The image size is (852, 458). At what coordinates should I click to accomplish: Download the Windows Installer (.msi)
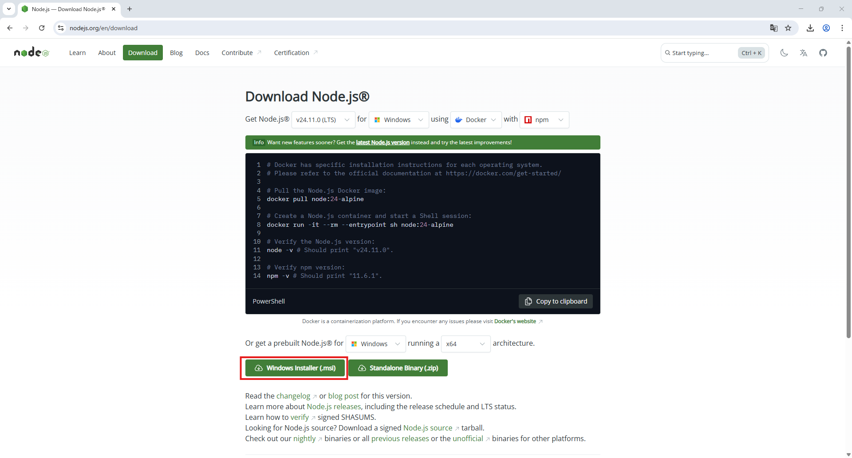(x=294, y=367)
